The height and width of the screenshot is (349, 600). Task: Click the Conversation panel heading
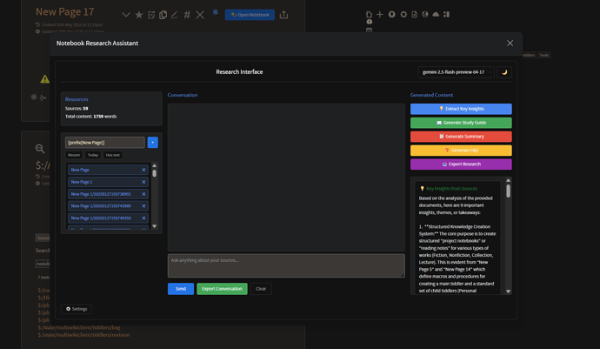click(183, 95)
